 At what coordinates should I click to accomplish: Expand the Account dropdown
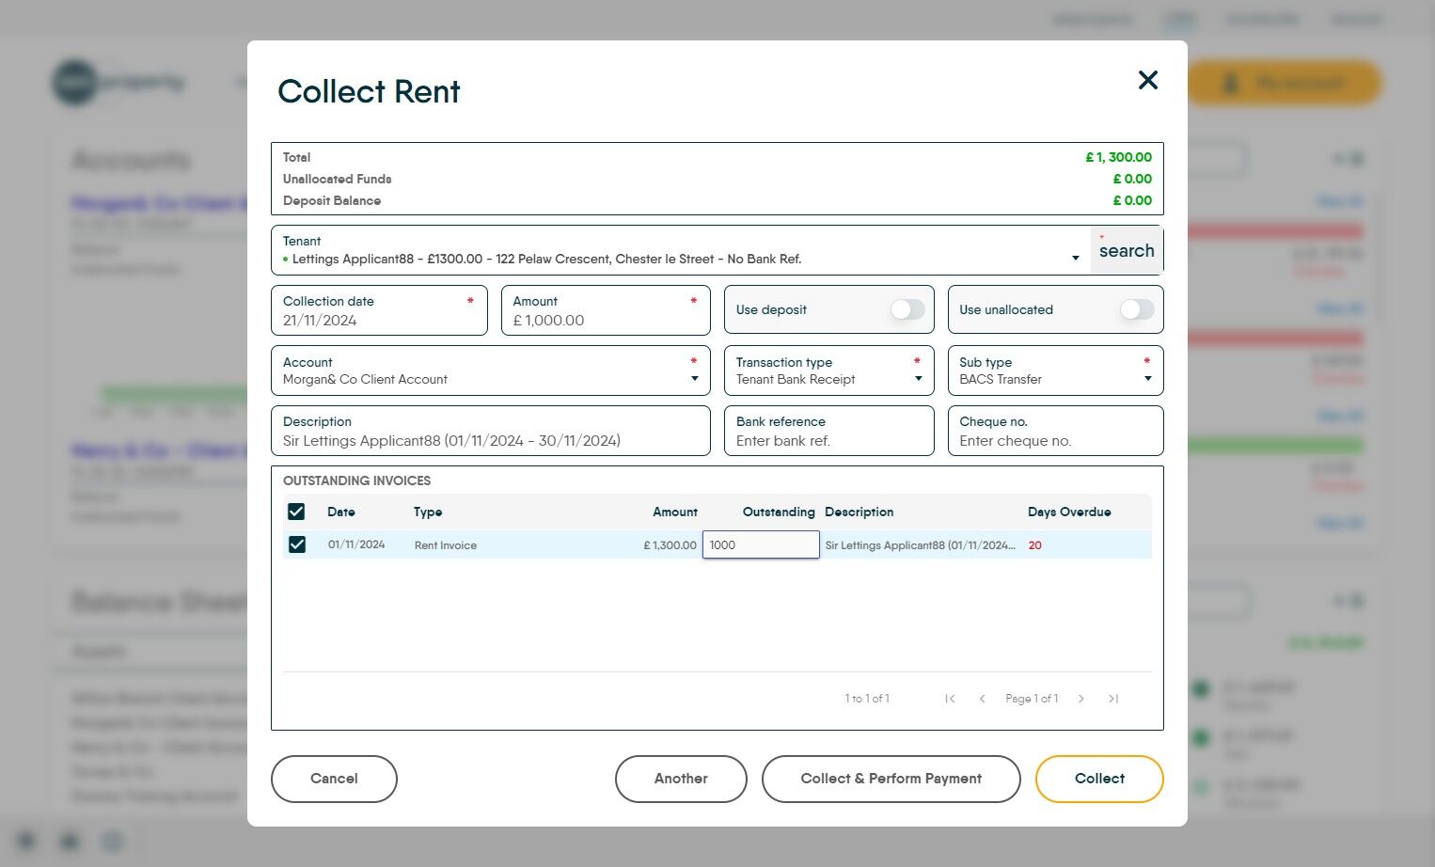(694, 379)
